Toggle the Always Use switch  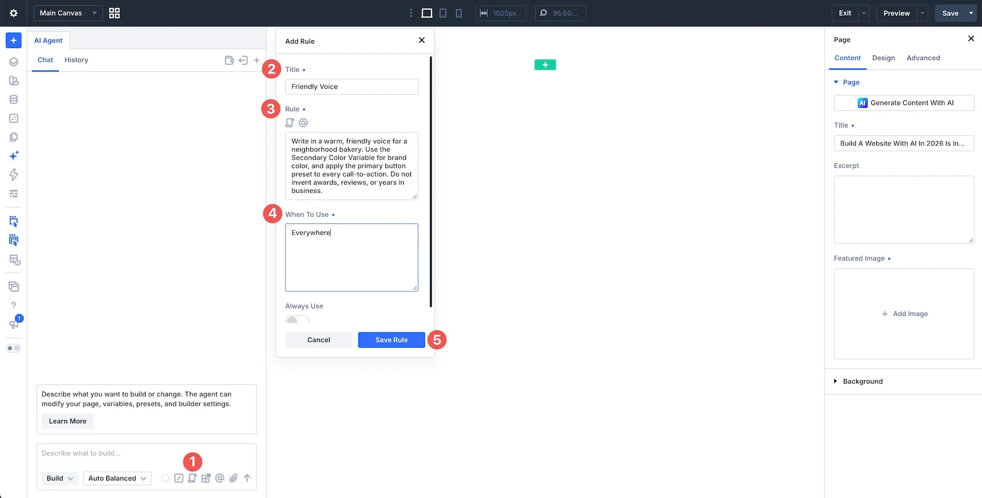(x=297, y=320)
